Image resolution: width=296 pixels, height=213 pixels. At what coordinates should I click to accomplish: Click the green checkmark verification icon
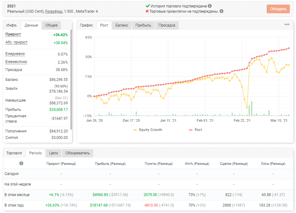pyautogui.click(x=148, y=6)
